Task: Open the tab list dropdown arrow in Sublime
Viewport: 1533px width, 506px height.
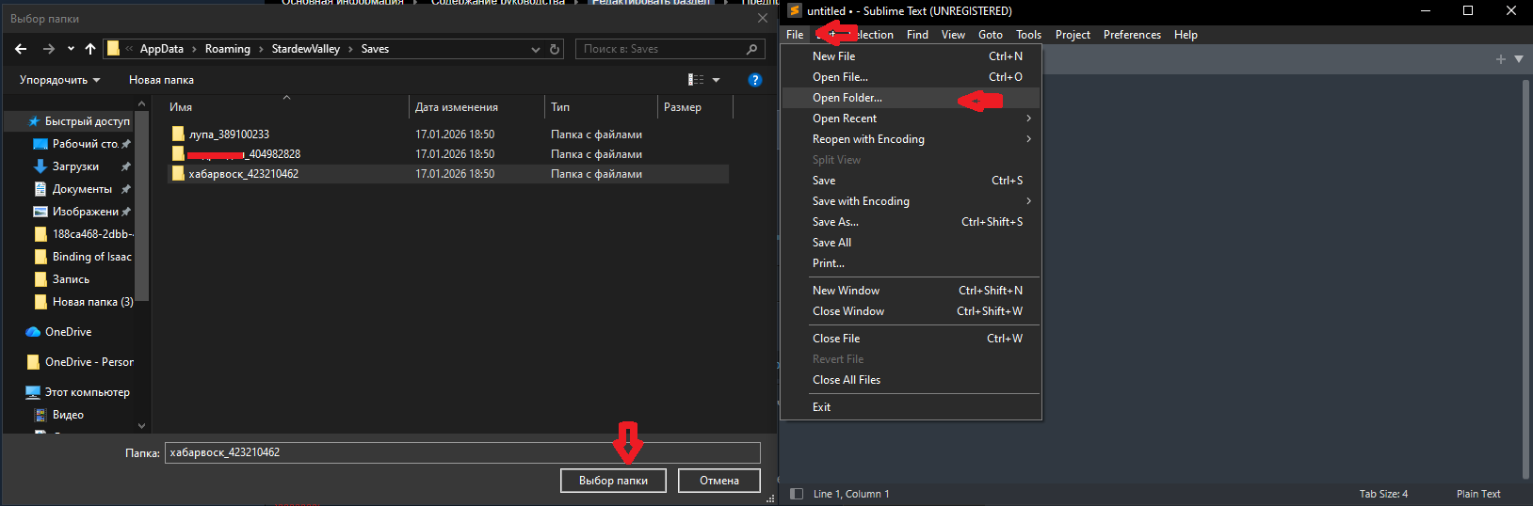Action: tap(1519, 59)
